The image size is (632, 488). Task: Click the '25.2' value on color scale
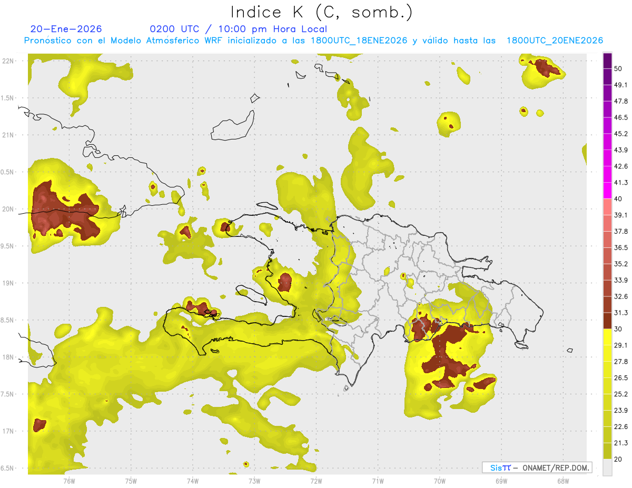pyautogui.click(x=621, y=394)
